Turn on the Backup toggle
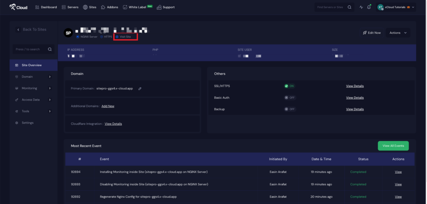 [289, 109]
